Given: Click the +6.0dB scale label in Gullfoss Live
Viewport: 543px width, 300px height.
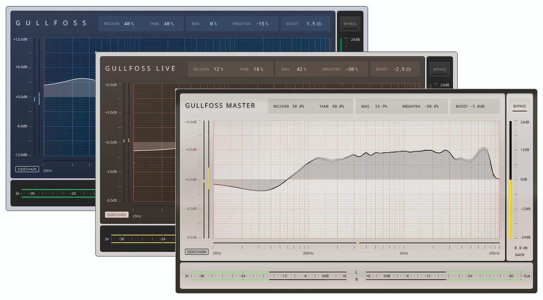Looking at the screenshot, I should pyautogui.click(x=111, y=85).
